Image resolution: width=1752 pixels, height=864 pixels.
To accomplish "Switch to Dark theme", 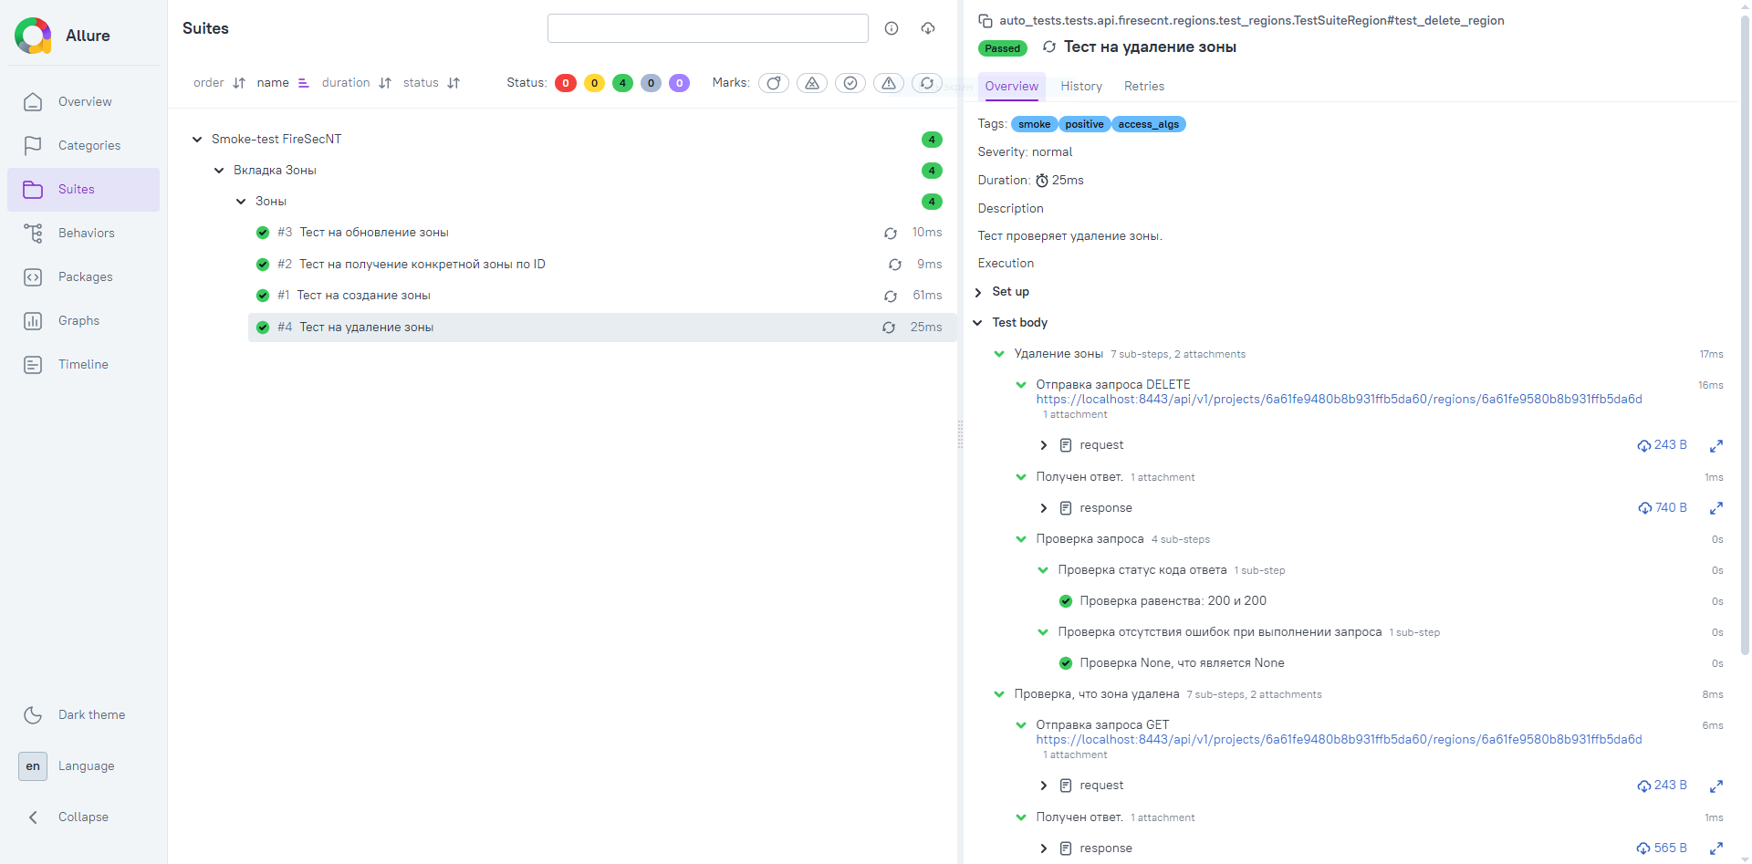I will click(84, 715).
